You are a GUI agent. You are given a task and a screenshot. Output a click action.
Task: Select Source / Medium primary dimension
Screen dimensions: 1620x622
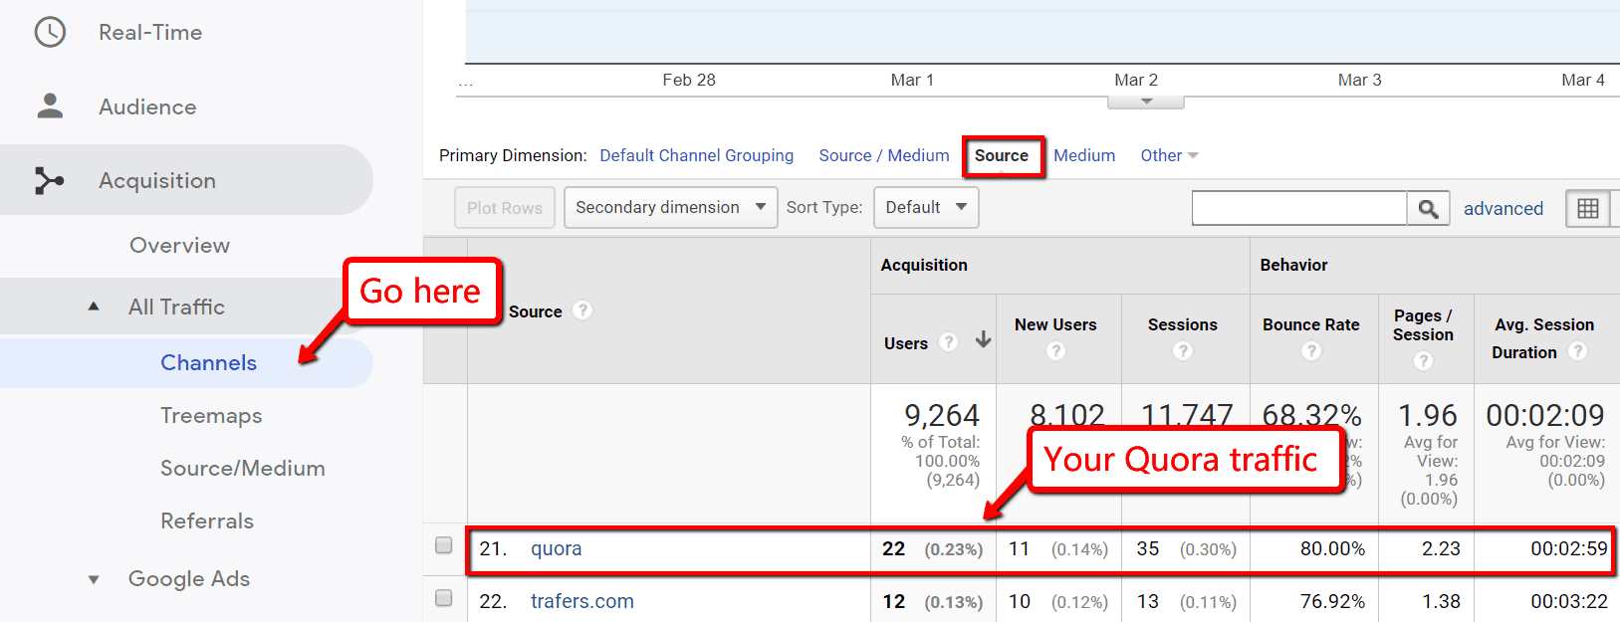884,155
